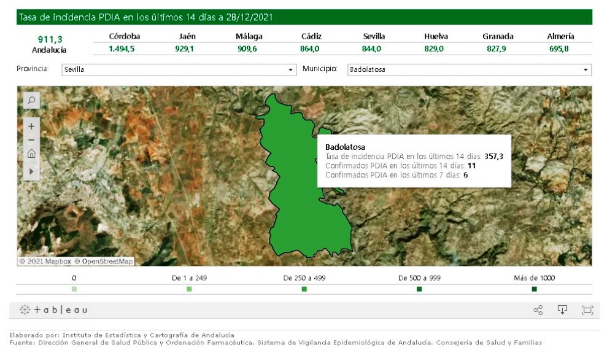607x358 pixels.
Task: Open the Tableau share icon
Action: [538, 310]
